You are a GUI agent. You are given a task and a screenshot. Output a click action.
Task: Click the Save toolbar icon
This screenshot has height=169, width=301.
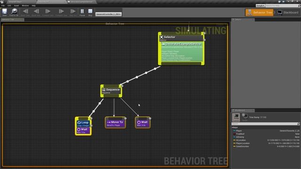tap(4, 12)
